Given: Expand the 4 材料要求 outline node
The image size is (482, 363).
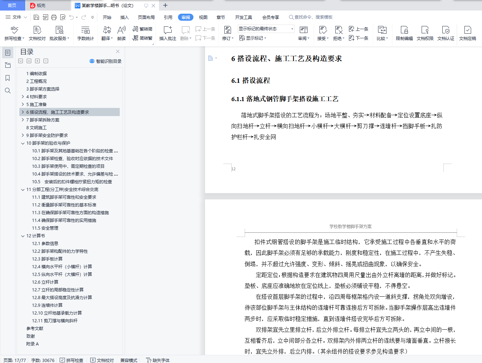Looking at the screenshot, I should 23,97.
